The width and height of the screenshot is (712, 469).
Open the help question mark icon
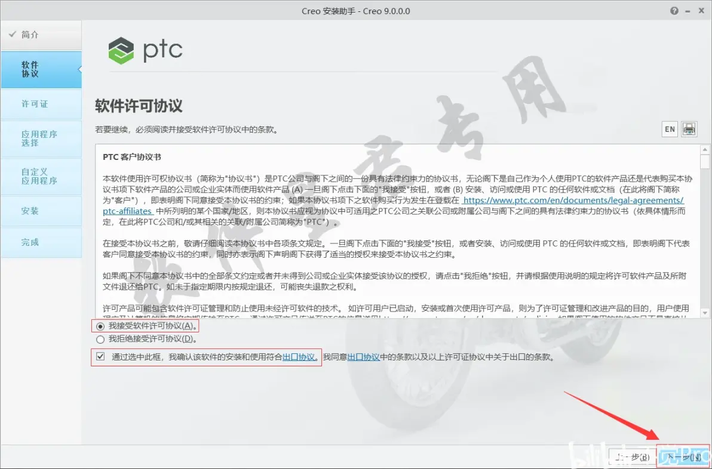pyautogui.click(x=674, y=11)
